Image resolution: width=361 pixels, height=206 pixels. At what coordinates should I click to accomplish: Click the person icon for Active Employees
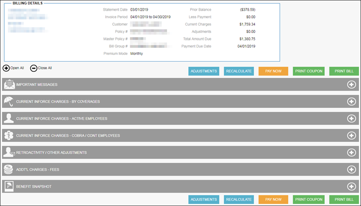tap(9, 118)
